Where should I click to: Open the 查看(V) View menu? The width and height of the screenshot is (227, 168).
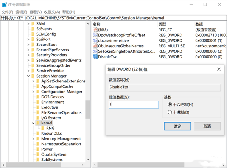(x=36, y=12)
